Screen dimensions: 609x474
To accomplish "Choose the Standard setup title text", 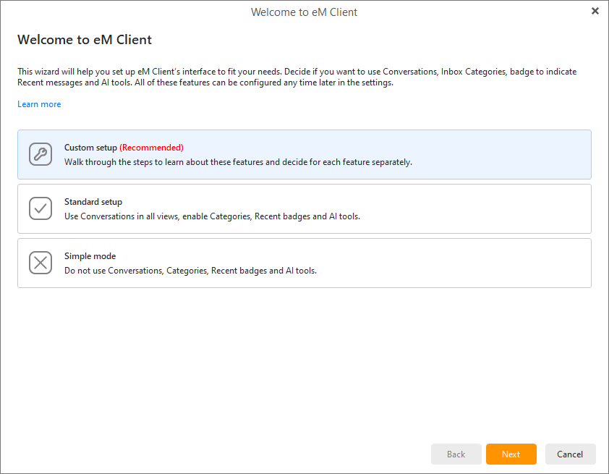I will coord(93,202).
